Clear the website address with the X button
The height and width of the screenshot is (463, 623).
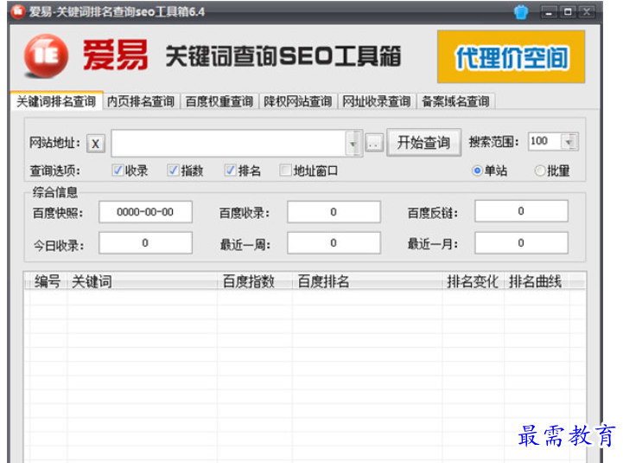pos(96,144)
